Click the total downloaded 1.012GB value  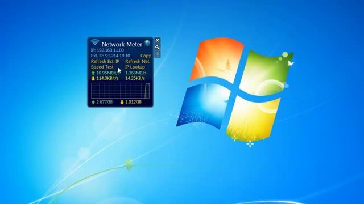pos(134,102)
